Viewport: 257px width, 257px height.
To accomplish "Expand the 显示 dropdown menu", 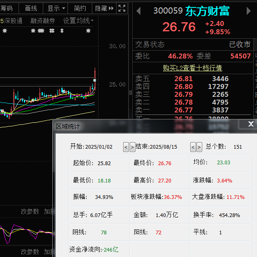I will point(56,8).
